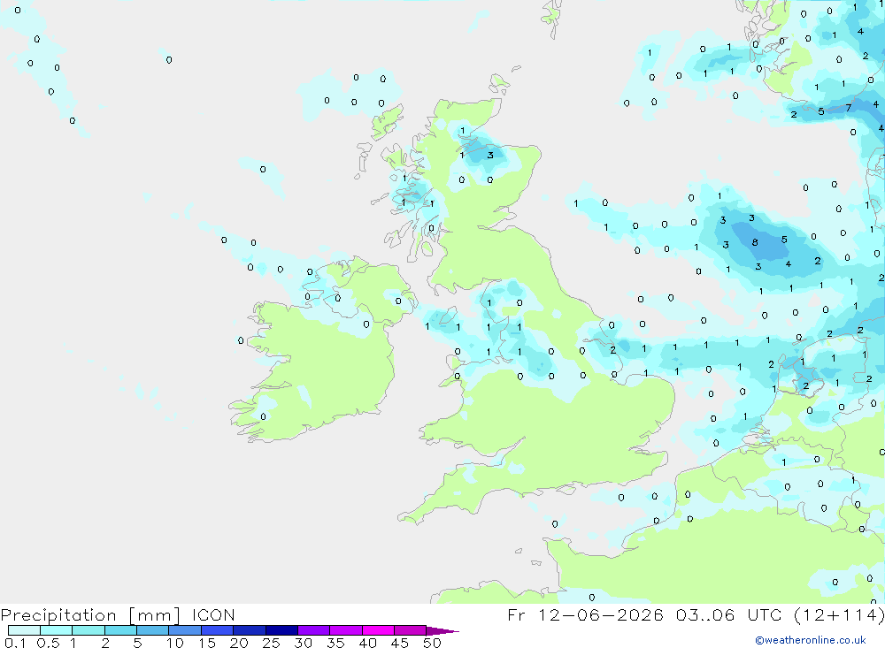Screen dimensions: 885x648
Task: Click the 1–2 mm legend color swatch
Action: coord(88,630)
